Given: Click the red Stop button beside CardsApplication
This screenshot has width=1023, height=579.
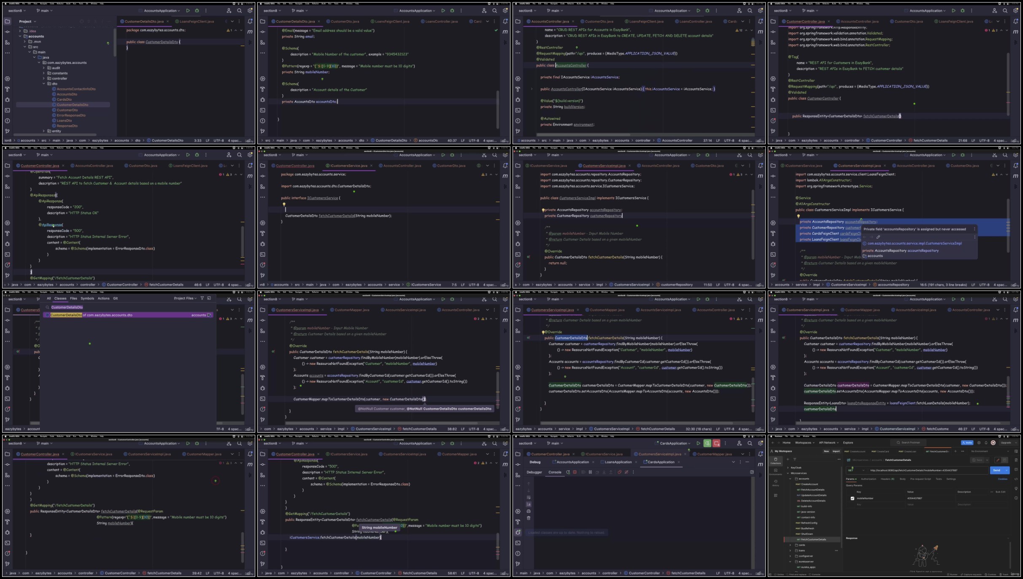Looking at the screenshot, I should (716, 443).
